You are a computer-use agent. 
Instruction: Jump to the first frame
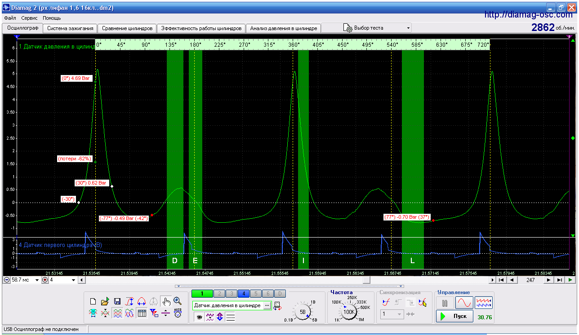click(501, 280)
